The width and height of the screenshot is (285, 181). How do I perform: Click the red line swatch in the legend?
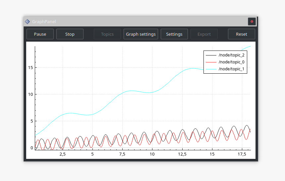pyautogui.click(x=211, y=62)
